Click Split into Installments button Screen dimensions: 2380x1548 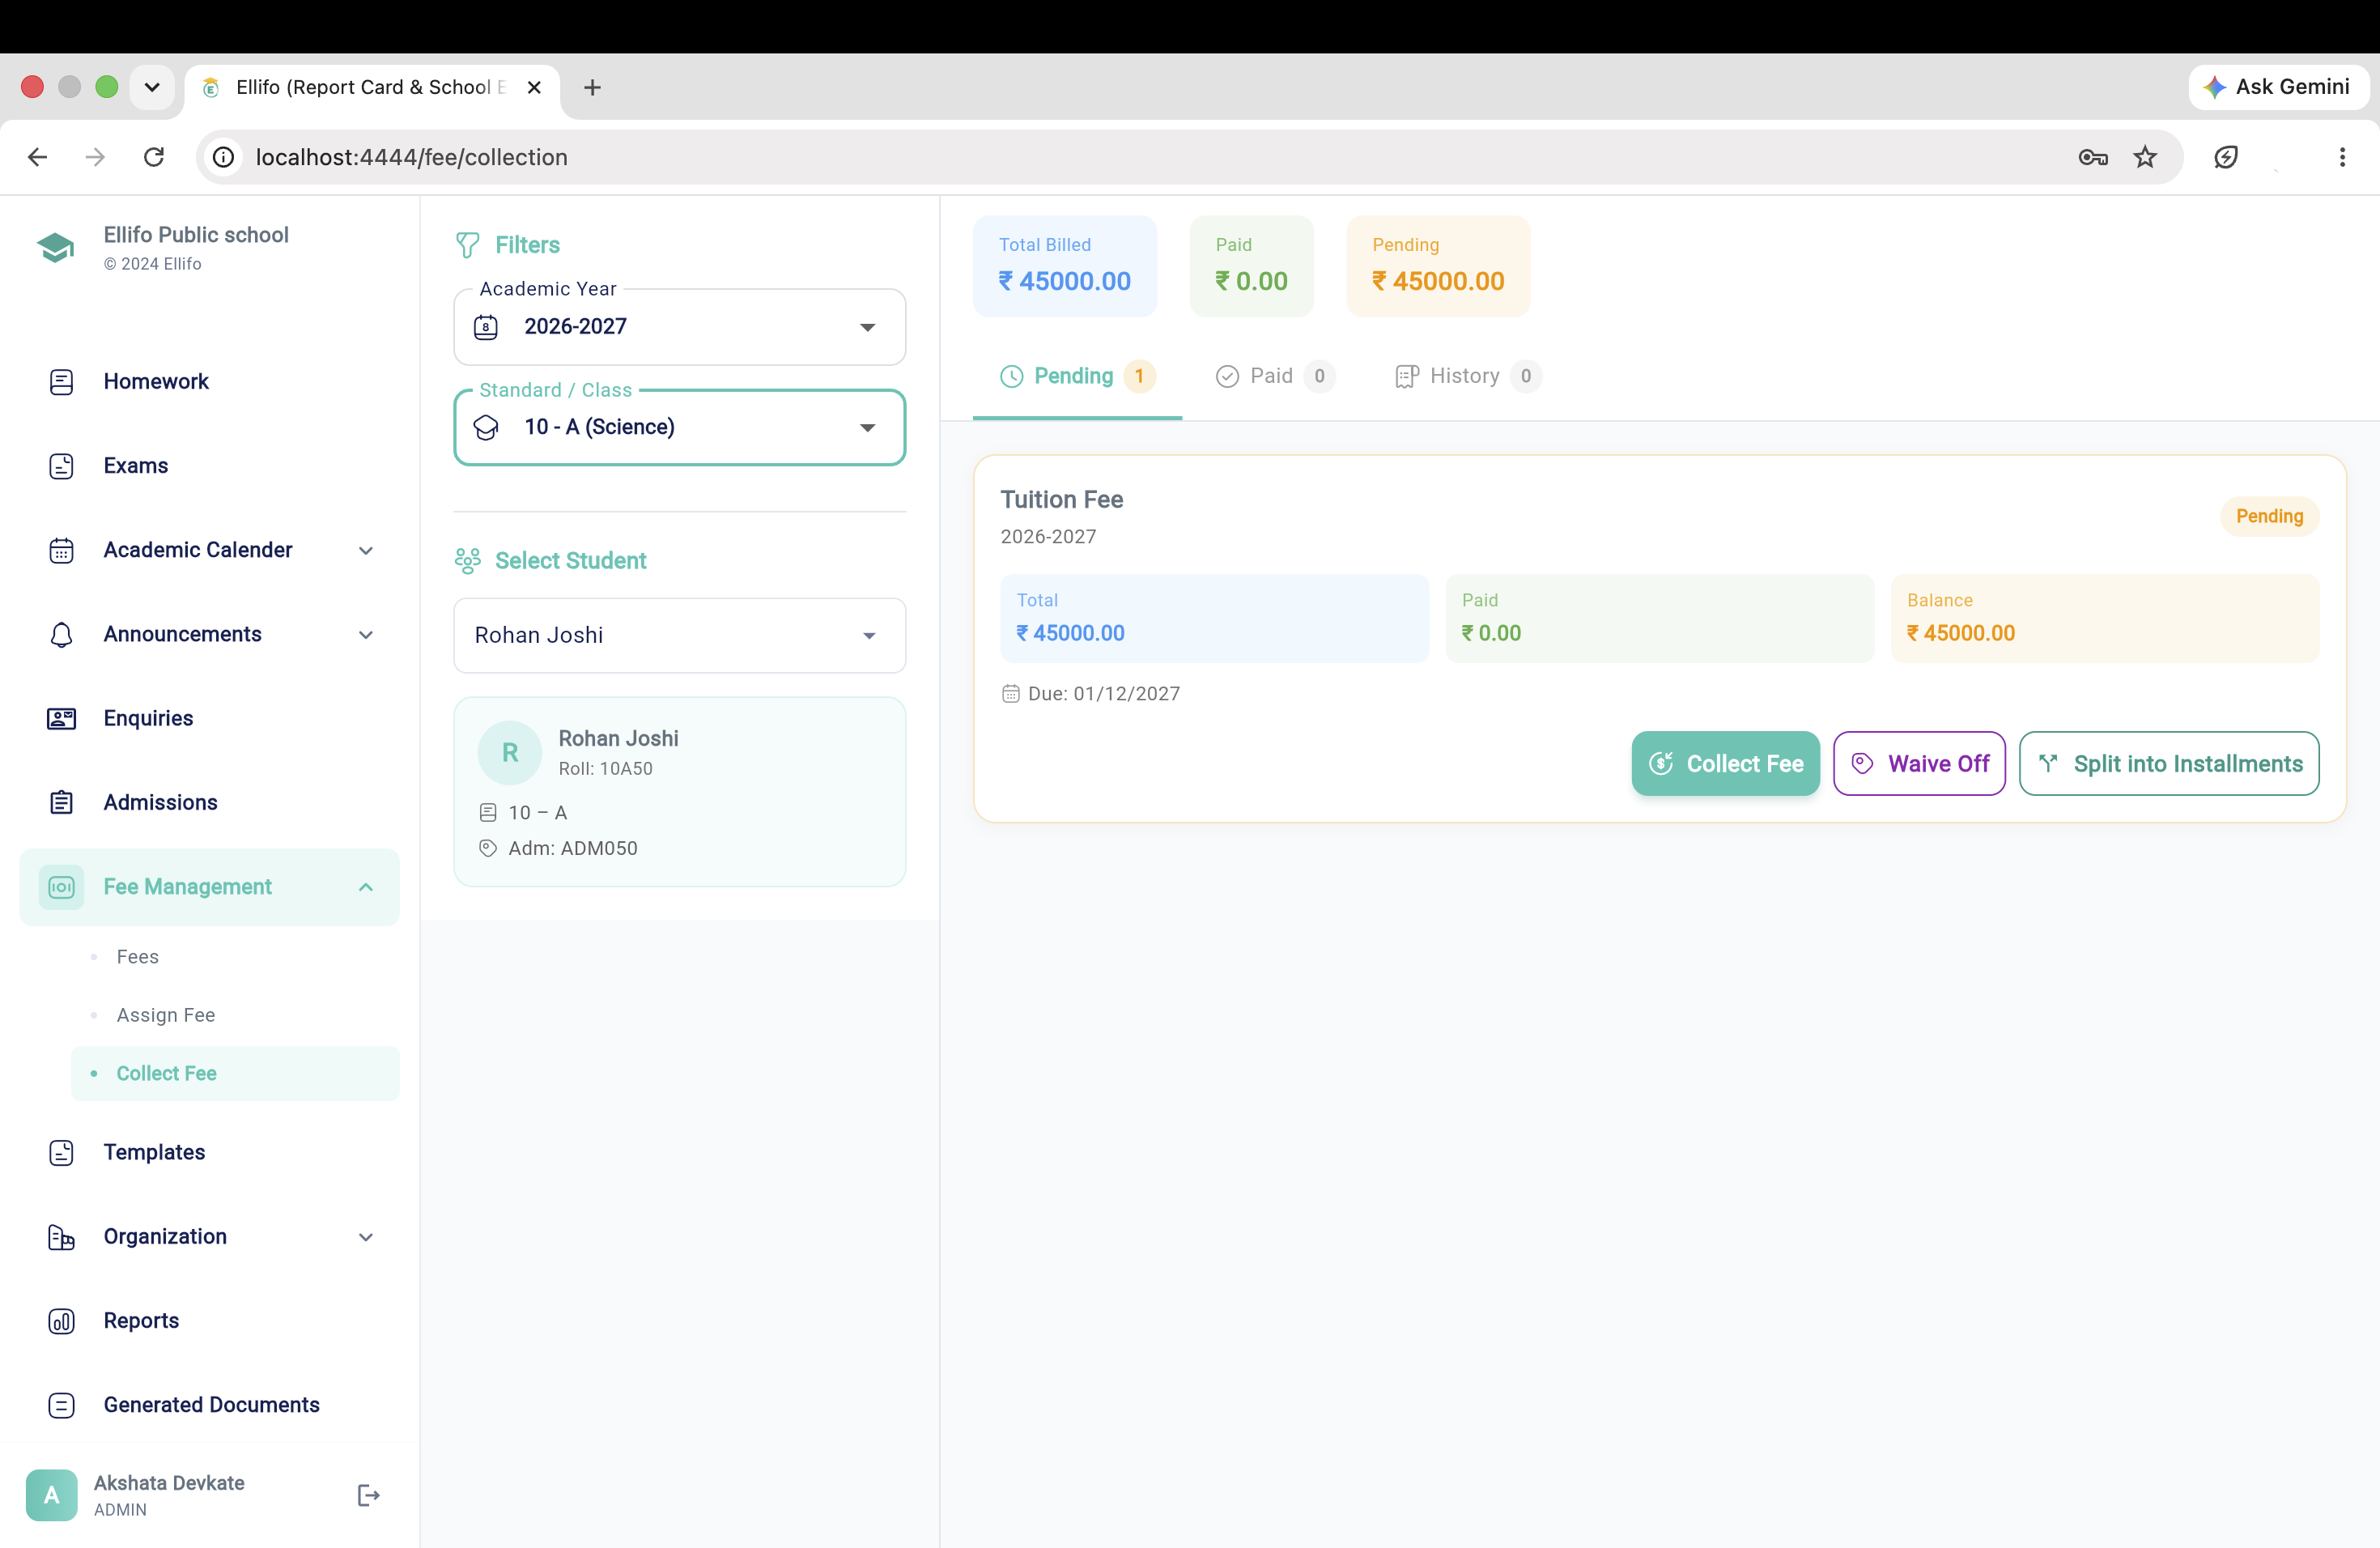[x=2169, y=763]
